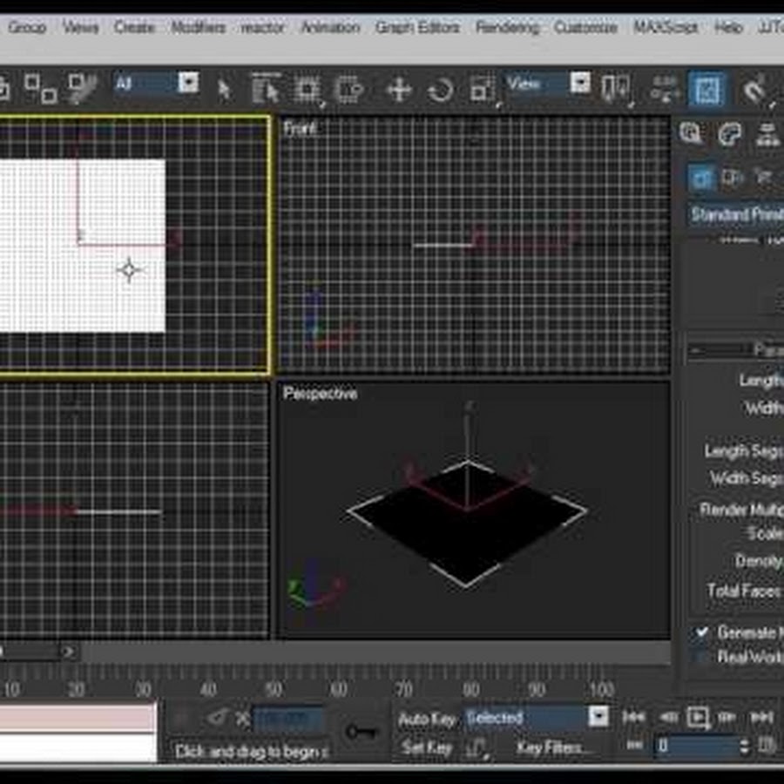
Task: Select the Move tool in the toolbar
Action: (399, 90)
